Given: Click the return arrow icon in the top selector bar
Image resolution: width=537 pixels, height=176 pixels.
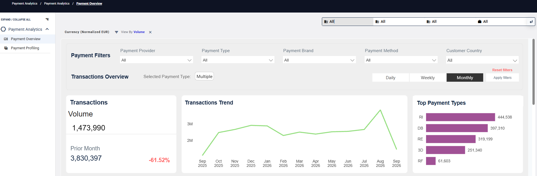Looking at the screenshot, I should [x=531, y=22].
